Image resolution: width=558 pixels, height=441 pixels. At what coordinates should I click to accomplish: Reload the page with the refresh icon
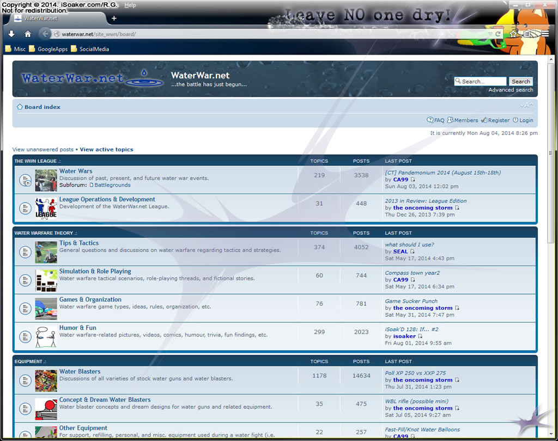pos(498,34)
